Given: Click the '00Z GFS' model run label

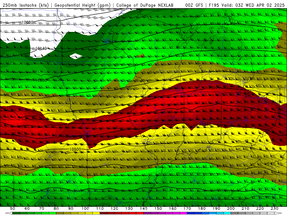Looking at the screenshot, I should [194, 5].
